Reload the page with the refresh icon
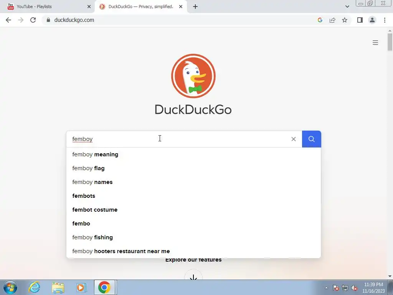Screen dimensions: 393x295 33,20
